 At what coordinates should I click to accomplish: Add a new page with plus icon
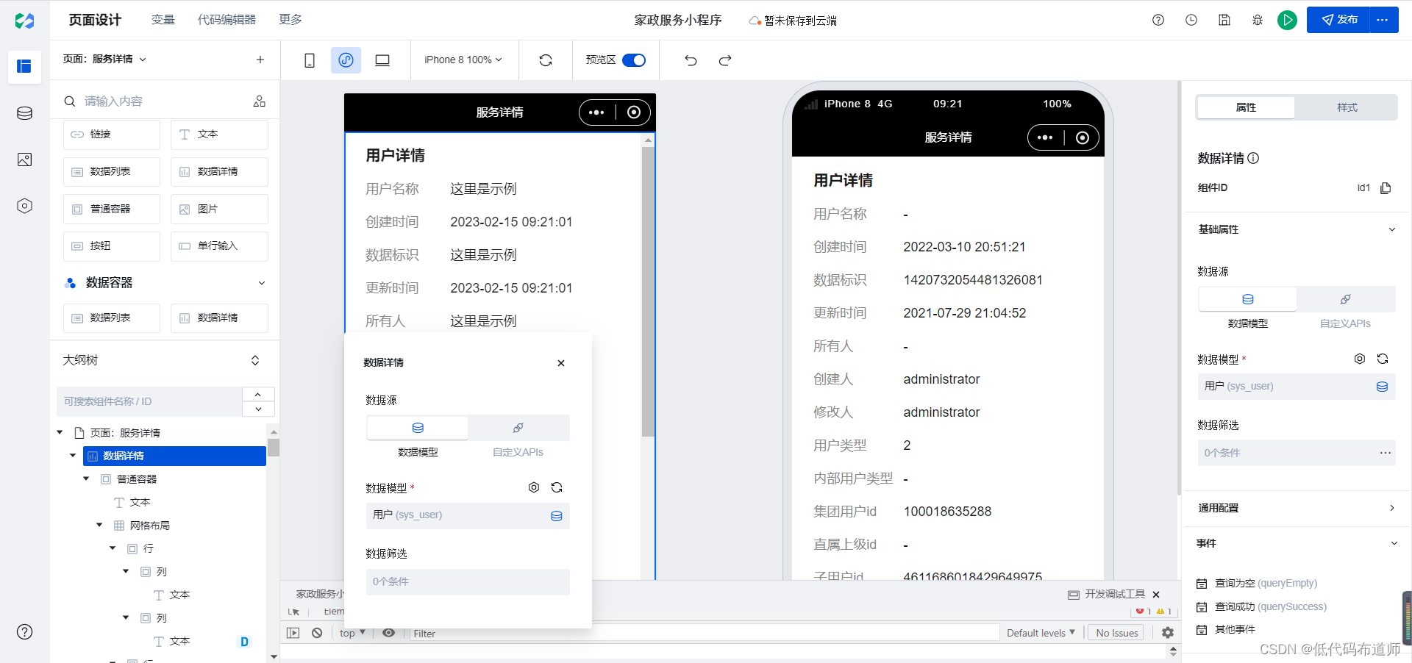pyautogui.click(x=260, y=60)
